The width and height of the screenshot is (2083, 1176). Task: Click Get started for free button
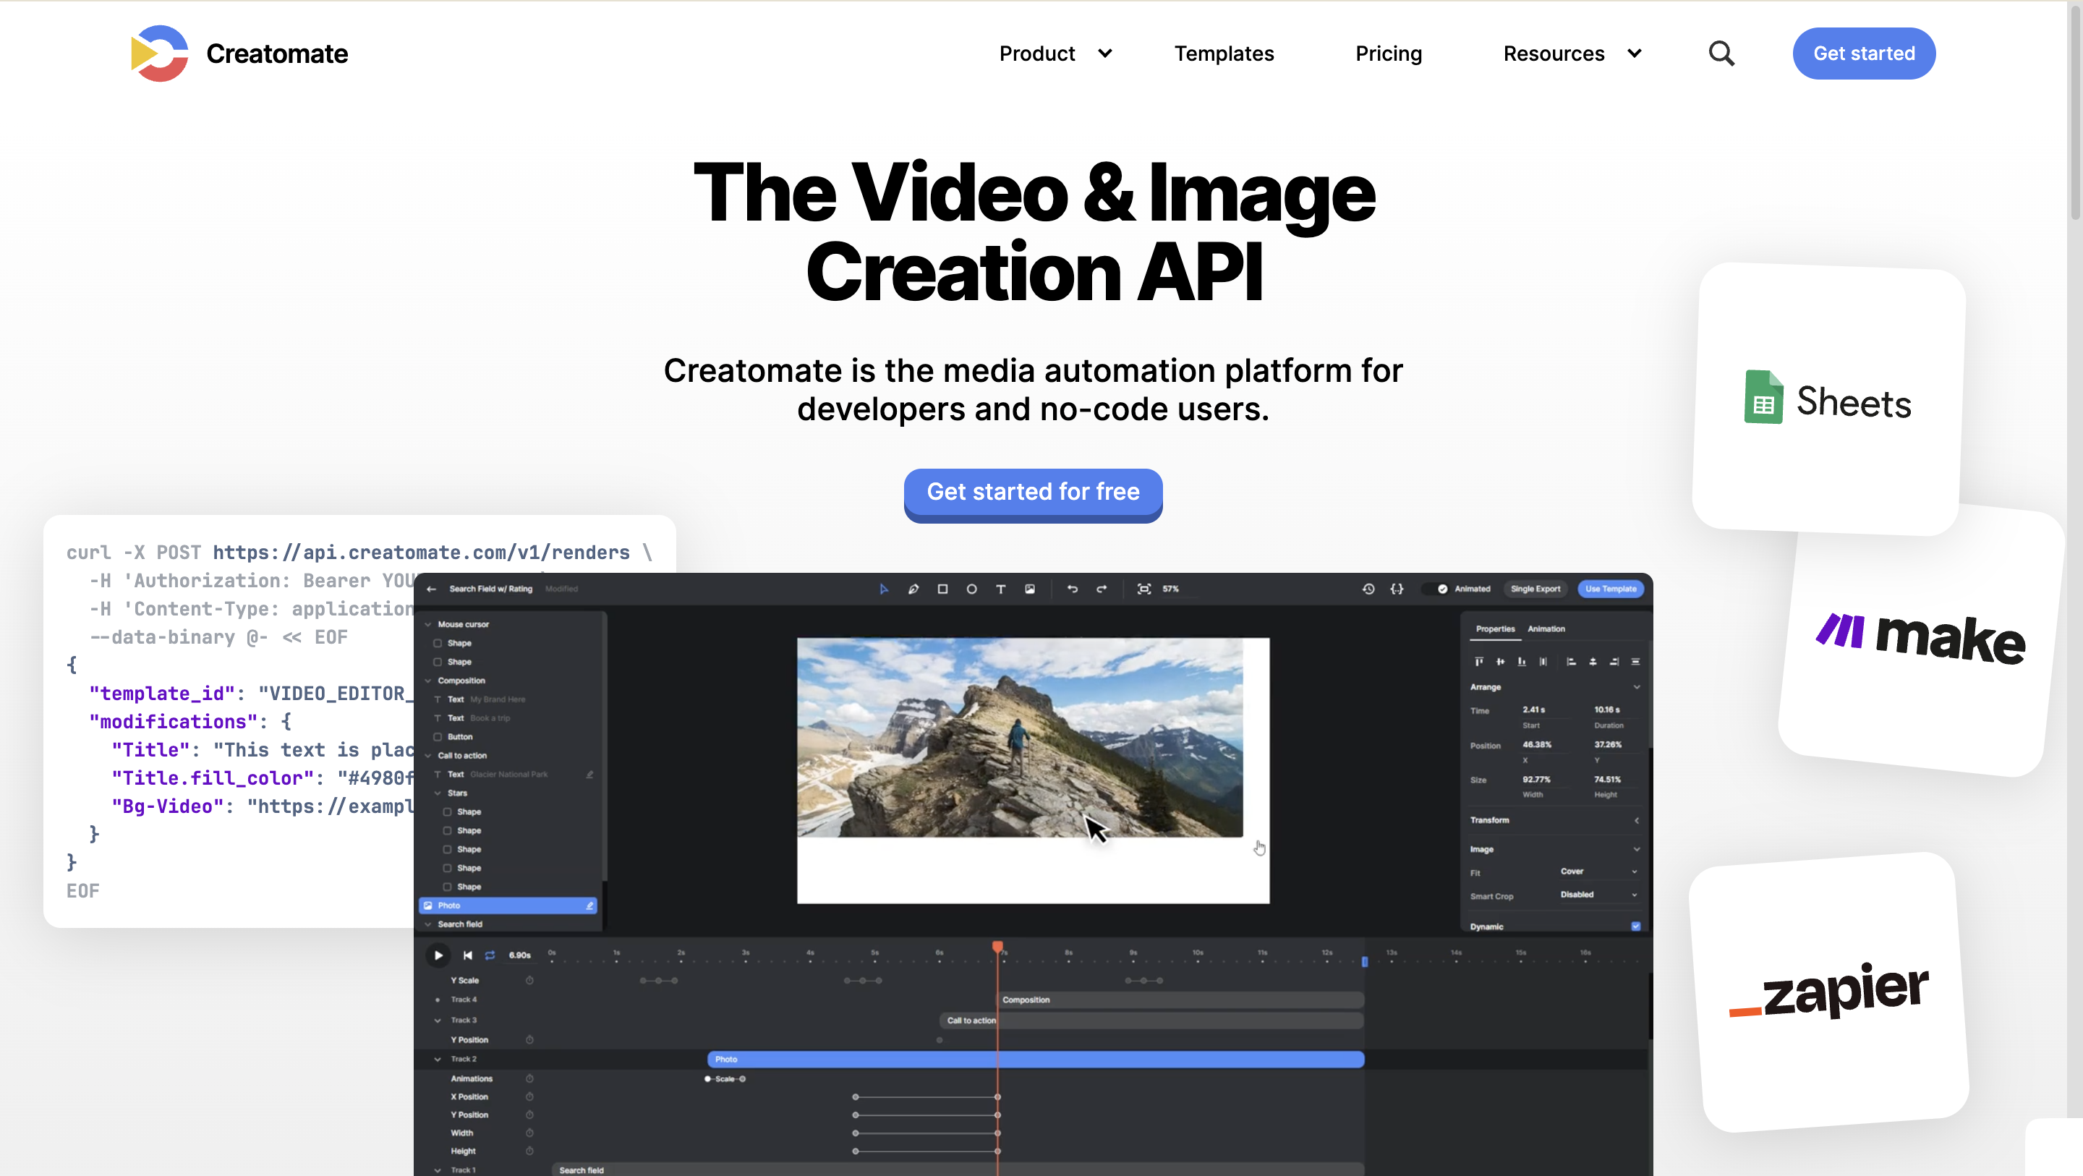pyautogui.click(x=1033, y=492)
